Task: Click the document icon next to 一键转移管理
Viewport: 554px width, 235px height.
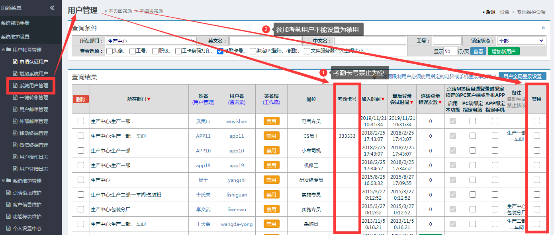Action: click(x=15, y=97)
